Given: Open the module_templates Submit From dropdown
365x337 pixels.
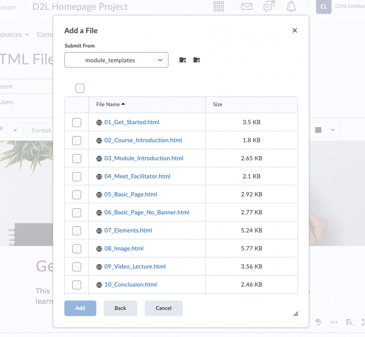Looking at the screenshot, I should click(x=116, y=60).
